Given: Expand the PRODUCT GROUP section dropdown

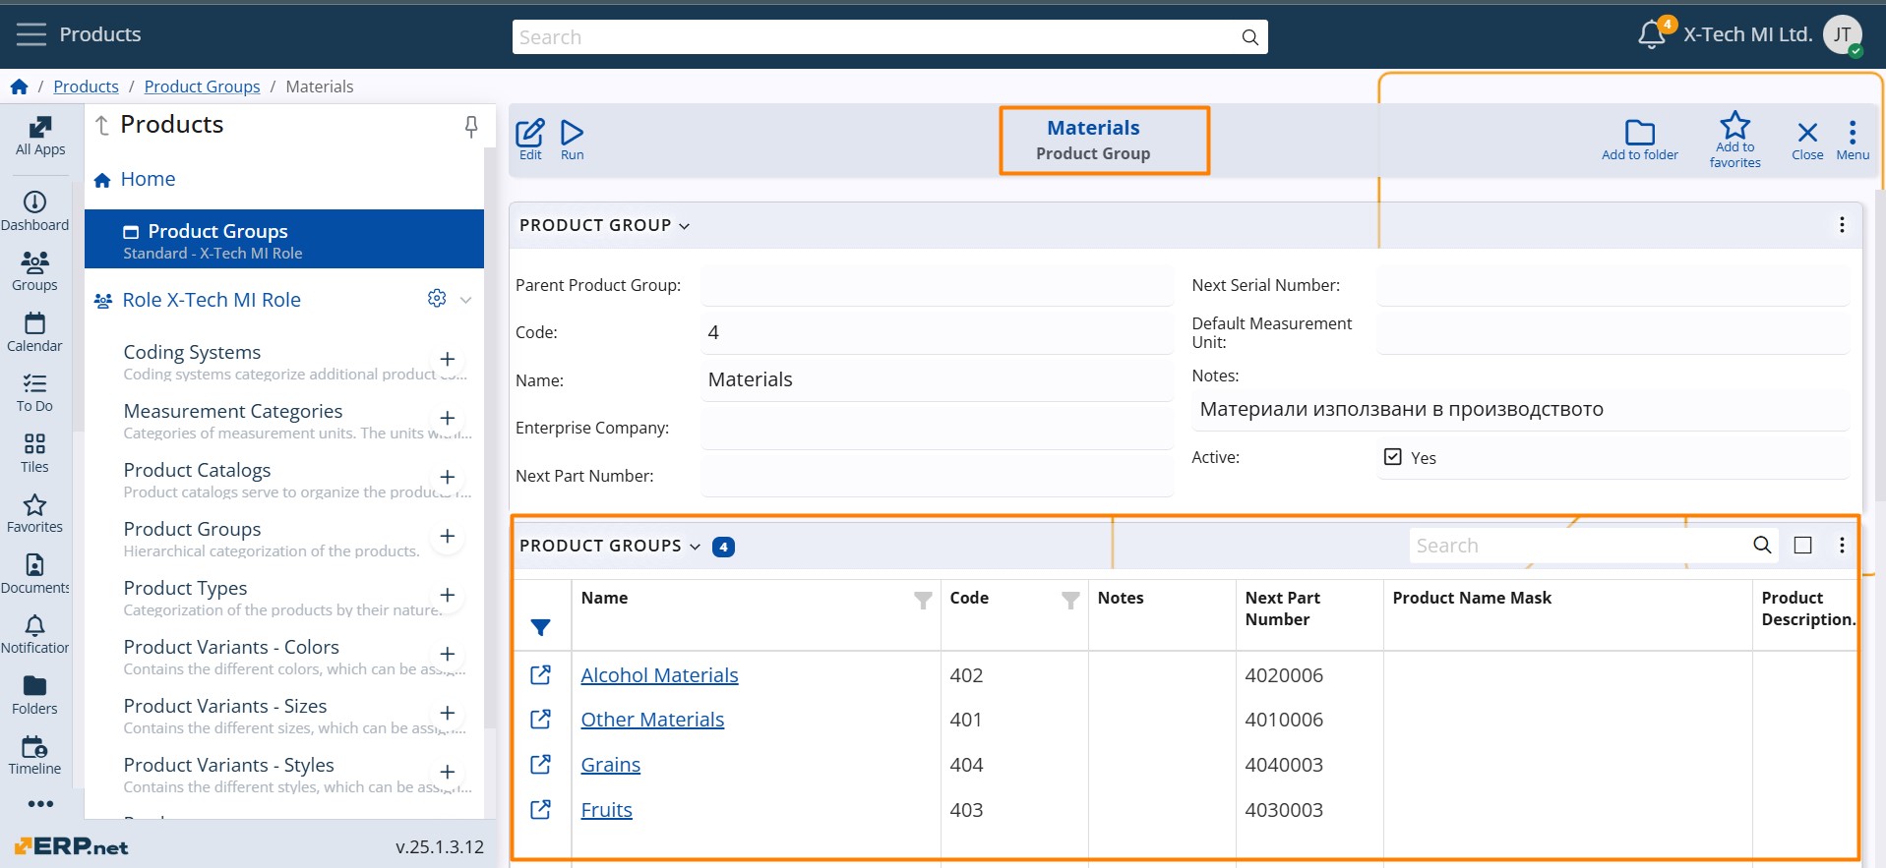Looking at the screenshot, I should point(684,226).
